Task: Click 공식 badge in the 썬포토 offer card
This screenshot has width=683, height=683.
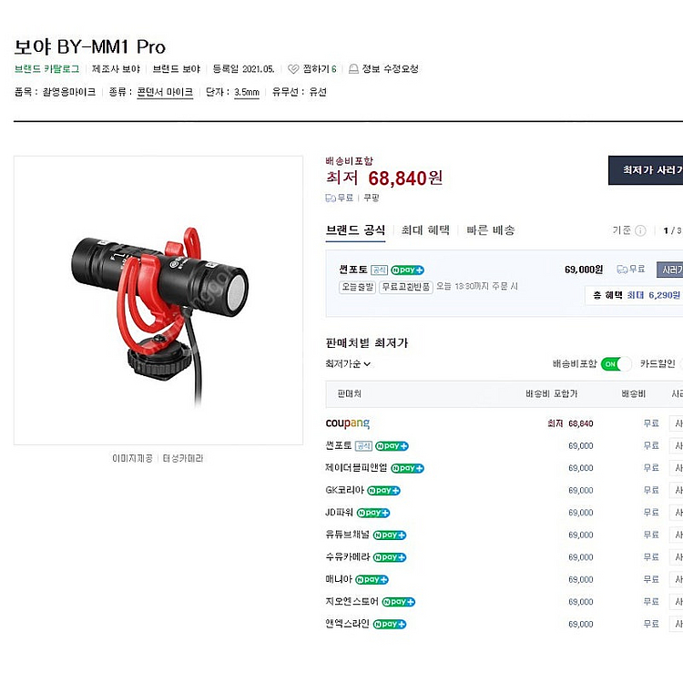Action: point(379,270)
